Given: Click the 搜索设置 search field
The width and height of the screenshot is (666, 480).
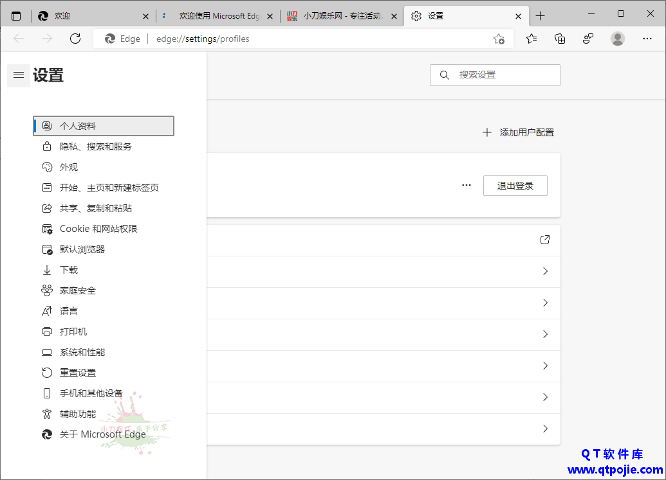Looking at the screenshot, I should coord(502,75).
